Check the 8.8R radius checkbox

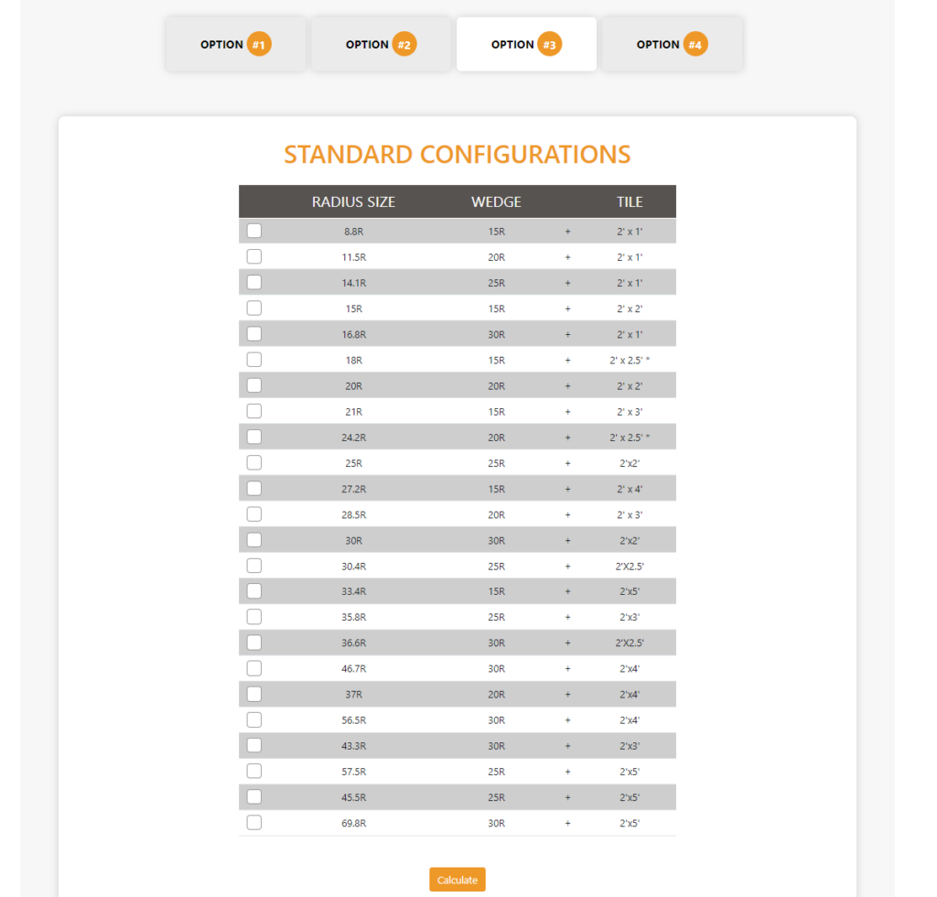click(254, 231)
